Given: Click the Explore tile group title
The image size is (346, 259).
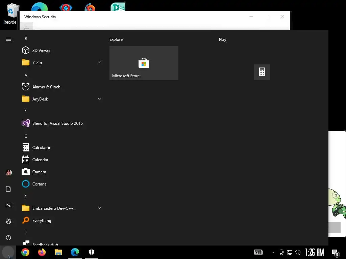Looking at the screenshot, I should (x=116, y=39).
